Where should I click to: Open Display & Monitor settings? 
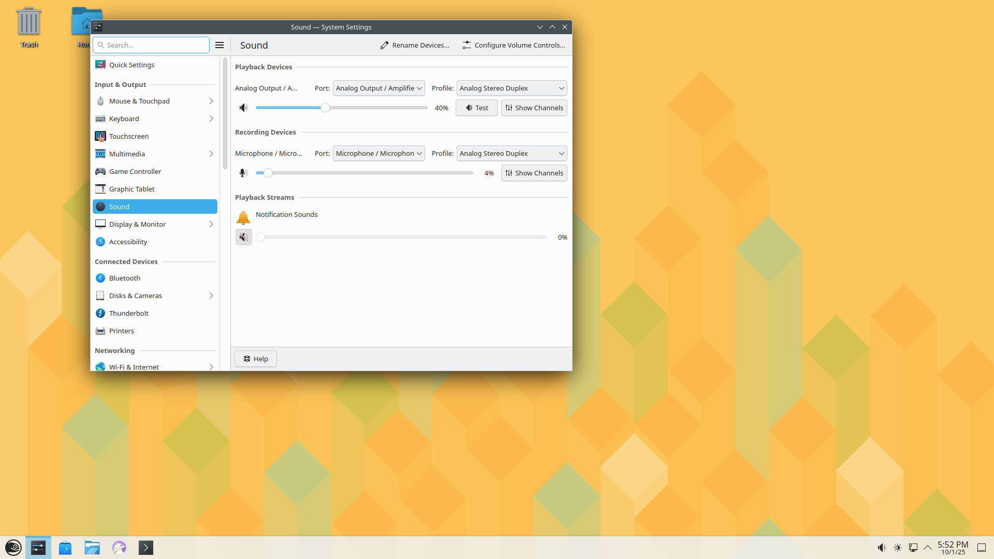155,224
